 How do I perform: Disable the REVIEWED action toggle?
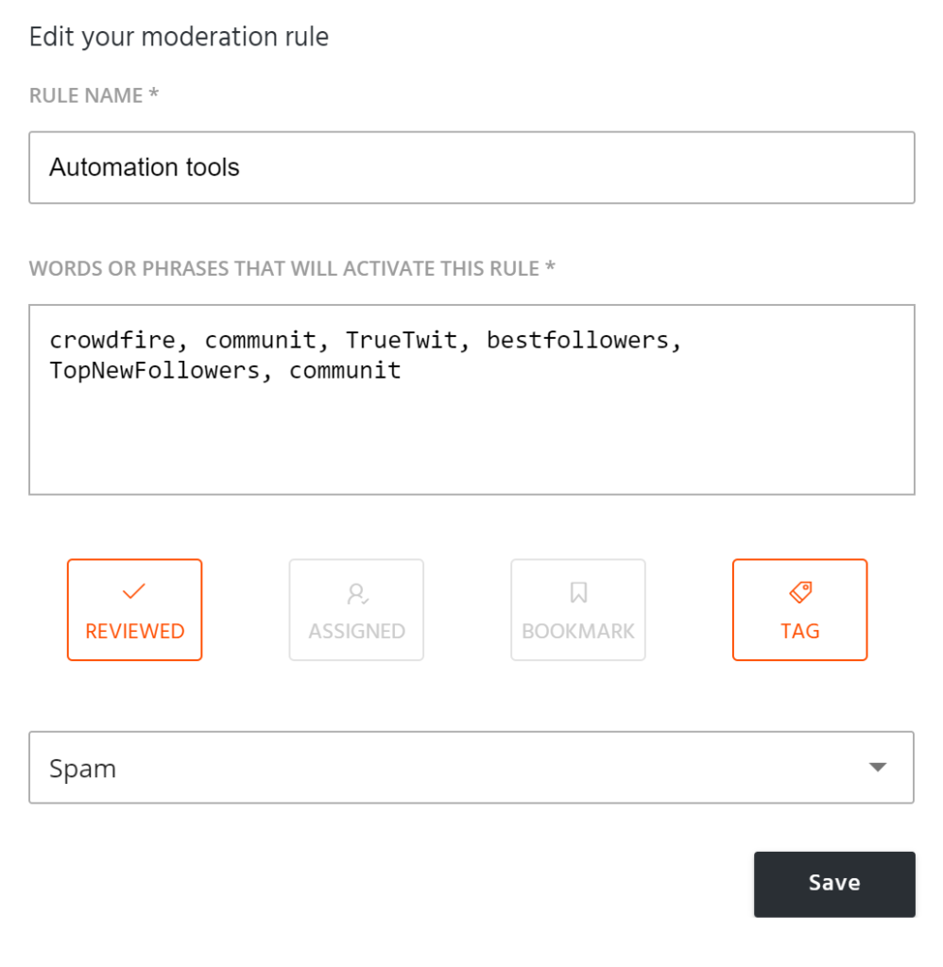pyautogui.click(x=134, y=610)
